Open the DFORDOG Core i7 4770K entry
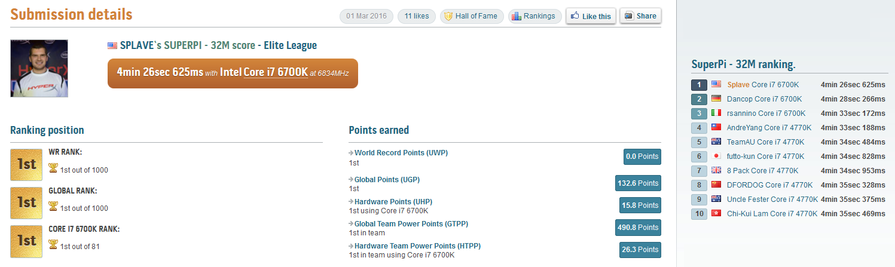Image resolution: width=895 pixels, height=267 pixels. [769, 185]
